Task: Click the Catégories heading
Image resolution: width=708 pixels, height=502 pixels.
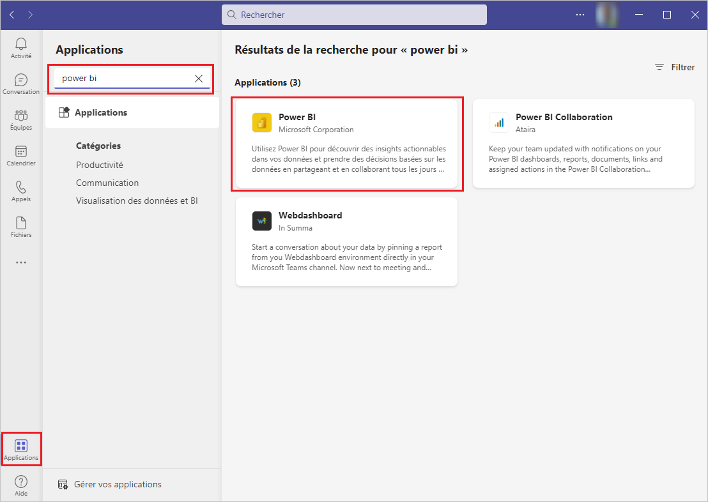Action: (x=98, y=146)
